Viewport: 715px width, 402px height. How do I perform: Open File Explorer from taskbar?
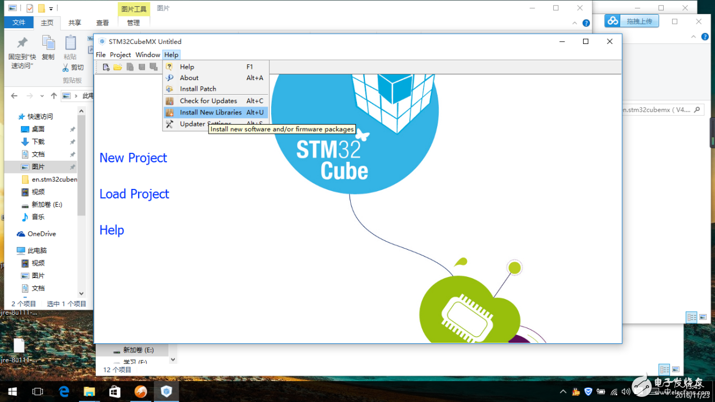[89, 391]
